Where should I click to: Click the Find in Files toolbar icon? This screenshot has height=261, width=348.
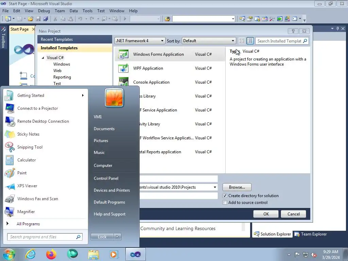167,19
